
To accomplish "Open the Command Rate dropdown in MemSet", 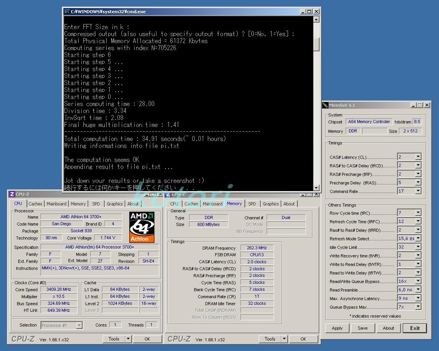I will click(418, 191).
